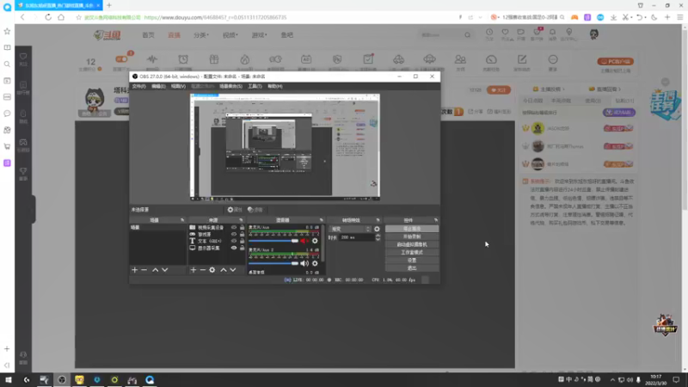Show hidden system tray icons chevron

[x=612, y=380]
